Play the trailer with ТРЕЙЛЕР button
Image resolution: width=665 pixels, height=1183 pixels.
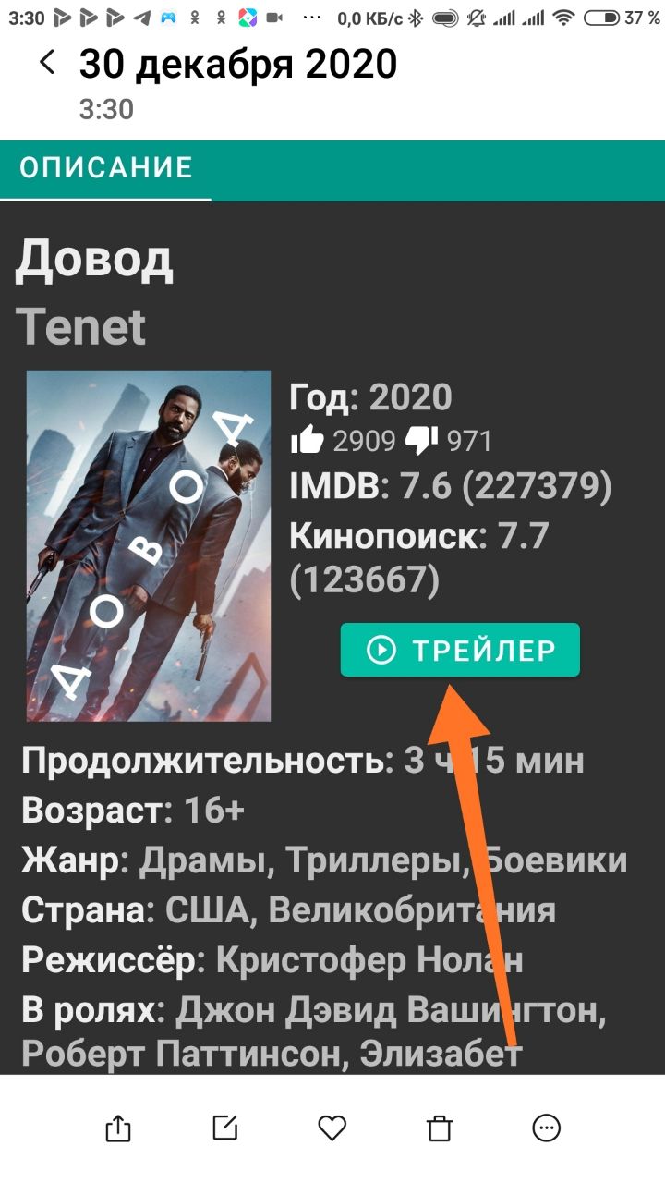pyautogui.click(x=460, y=650)
